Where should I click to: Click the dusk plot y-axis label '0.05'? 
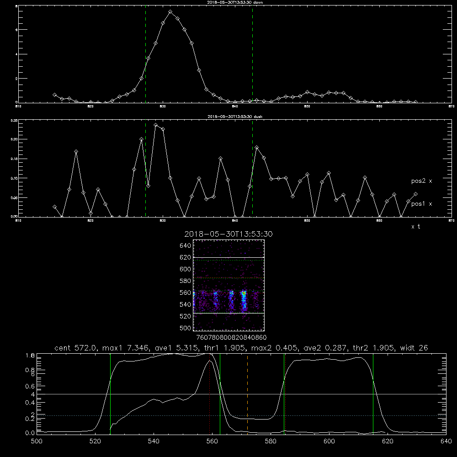tap(14, 197)
